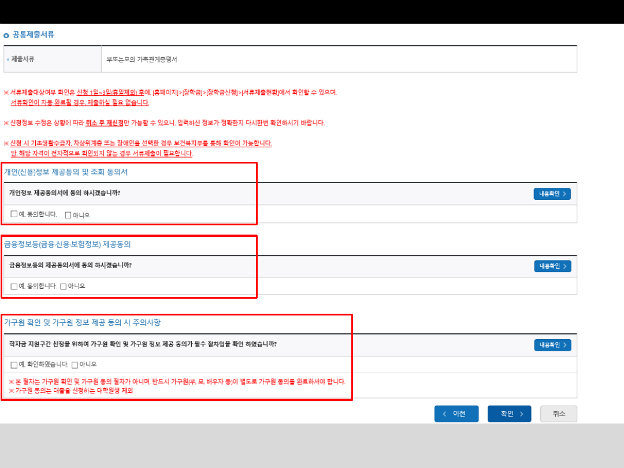Check '예, 동의합니다.' under 개인정보 제공동의서
Viewport: 624px width, 468px height.
pyautogui.click(x=14, y=214)
